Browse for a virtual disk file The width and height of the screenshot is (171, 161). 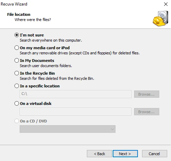click(x=147, y=112)
